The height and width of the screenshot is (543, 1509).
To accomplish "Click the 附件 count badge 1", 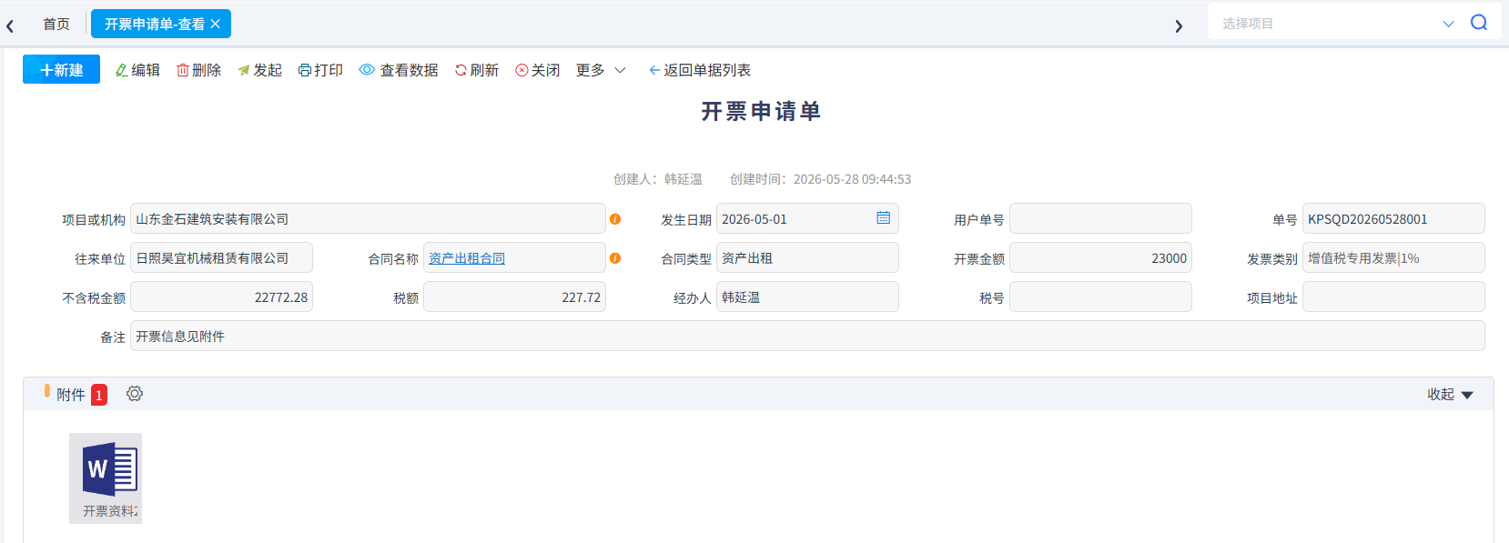I will [x=99, y=395].
